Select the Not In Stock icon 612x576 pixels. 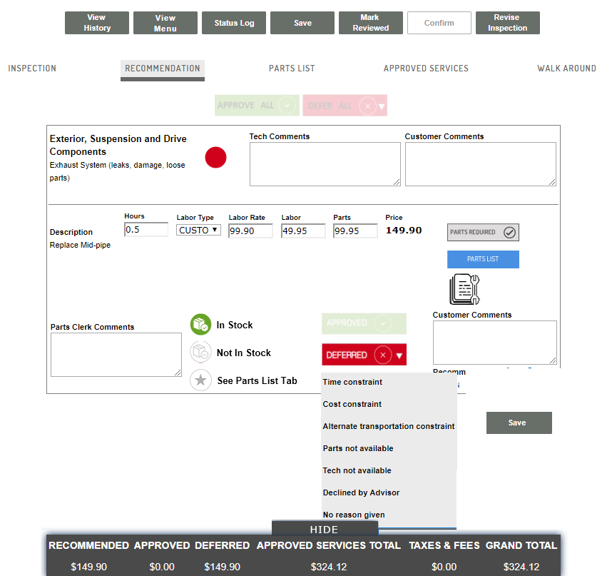click(200, 352)
